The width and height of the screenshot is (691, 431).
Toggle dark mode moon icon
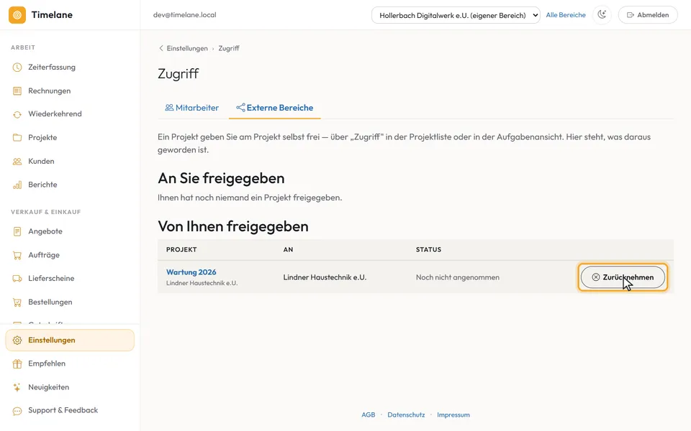point(602,15)
